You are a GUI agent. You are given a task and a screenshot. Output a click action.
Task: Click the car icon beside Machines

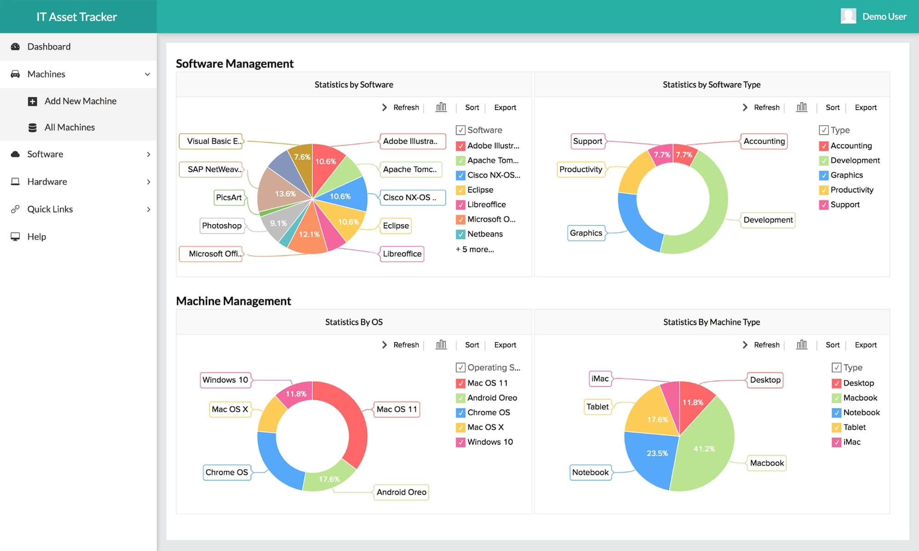[15, 74]
